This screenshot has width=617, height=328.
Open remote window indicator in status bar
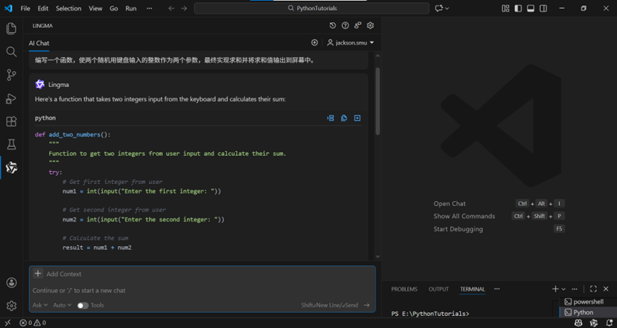coord(7,323)
